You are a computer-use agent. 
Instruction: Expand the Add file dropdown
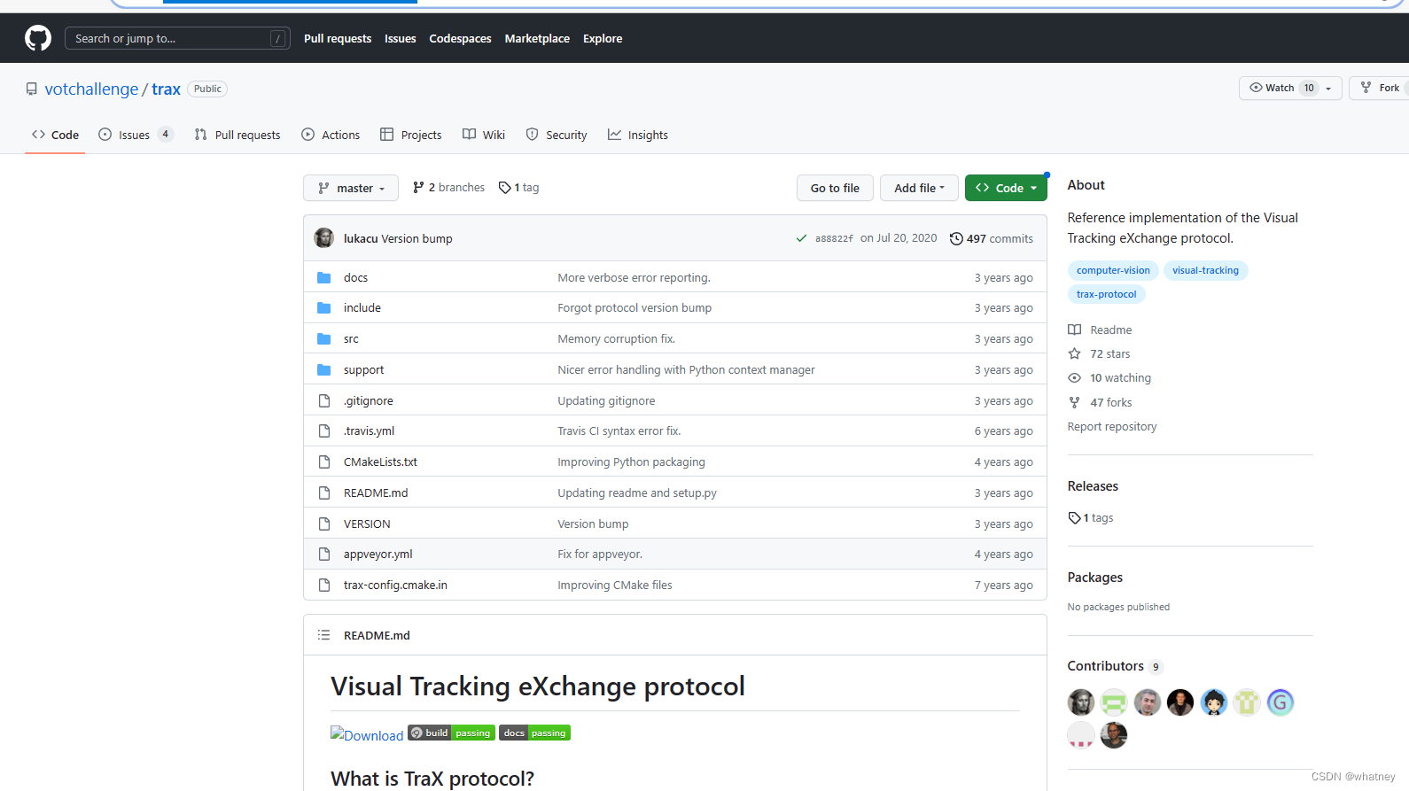click(x=919, y=188)
